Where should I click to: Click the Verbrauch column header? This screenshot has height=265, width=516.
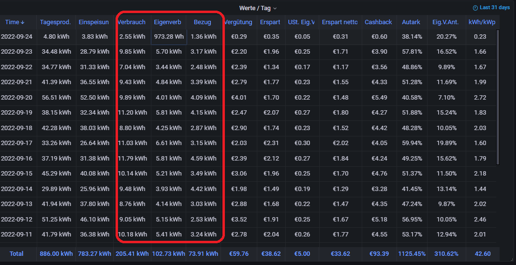132,22
